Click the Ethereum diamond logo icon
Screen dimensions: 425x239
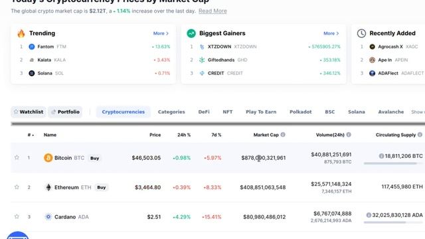(x=48, y=187)
